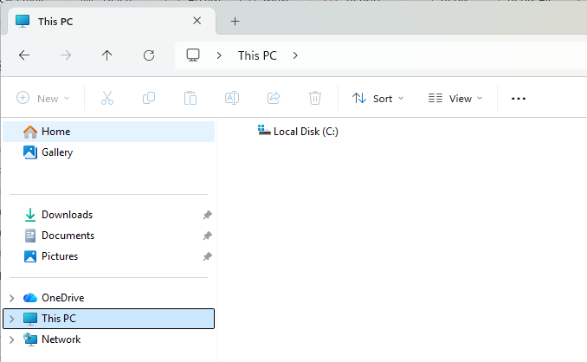Image resolution: width=587 pixels, height=362 pixels.
Task: Click the Cut scissors icon
Action: pyautogui.click(x=107, y=98)
